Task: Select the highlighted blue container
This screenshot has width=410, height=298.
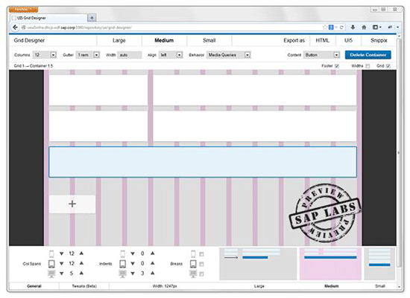Action: [203, 162]
